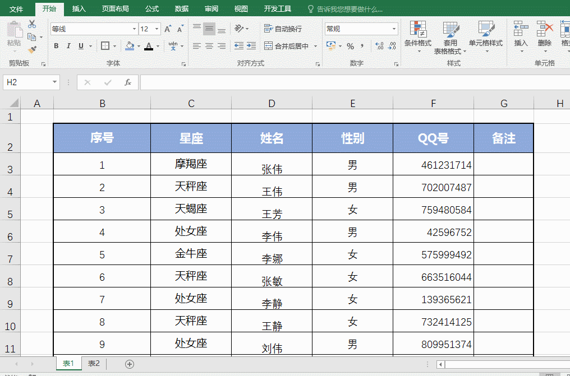570x376 pixels.
Task: Click the Insert Function fx icon
Action: coord(128,82)
